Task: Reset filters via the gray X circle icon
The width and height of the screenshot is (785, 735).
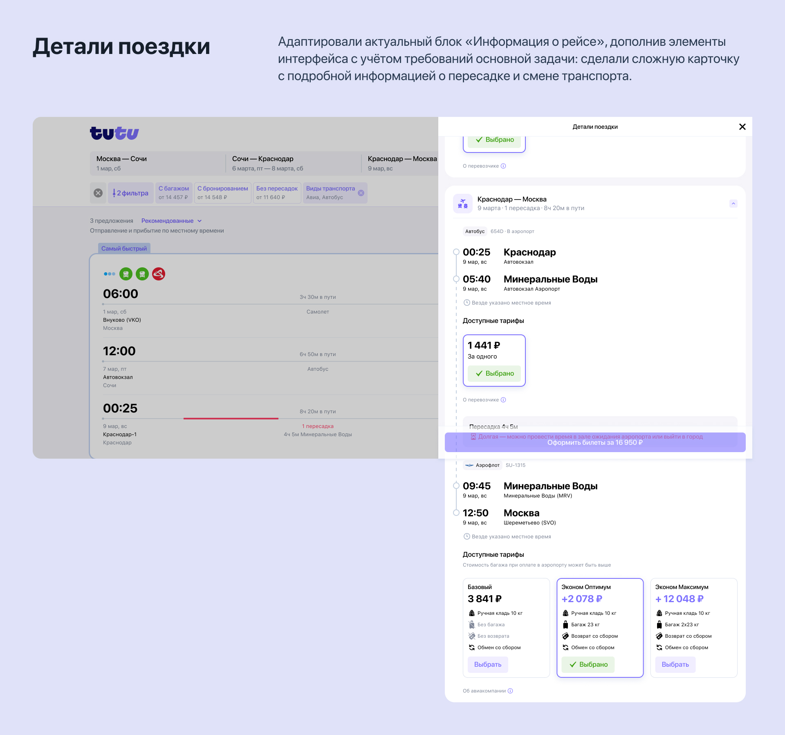Action: tap(98, 193)
